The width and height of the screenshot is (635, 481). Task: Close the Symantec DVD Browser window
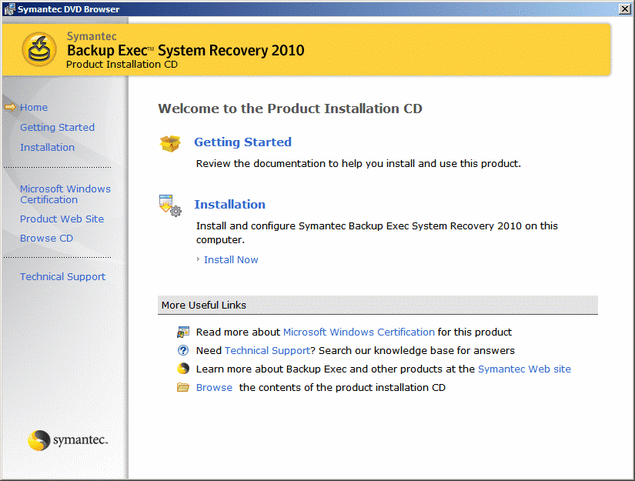(x=624, y=8)
